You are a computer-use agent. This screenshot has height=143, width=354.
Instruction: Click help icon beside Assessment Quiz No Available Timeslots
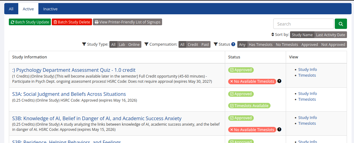click(279, 81)
